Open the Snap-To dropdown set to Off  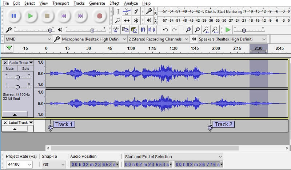[53, 164]
